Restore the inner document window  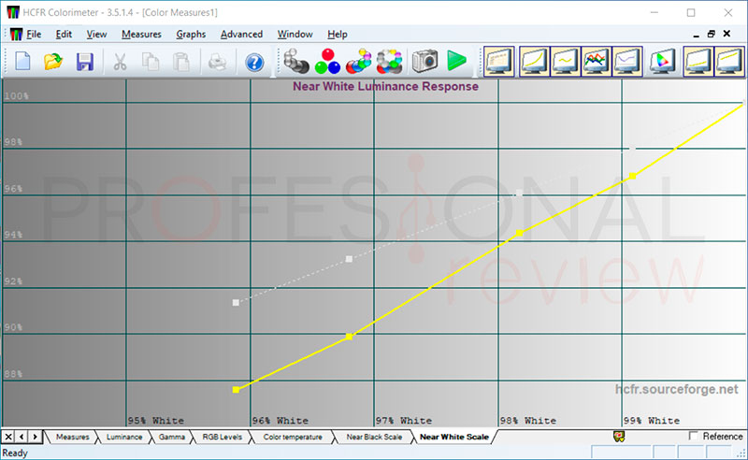click(x=712, y=34)
